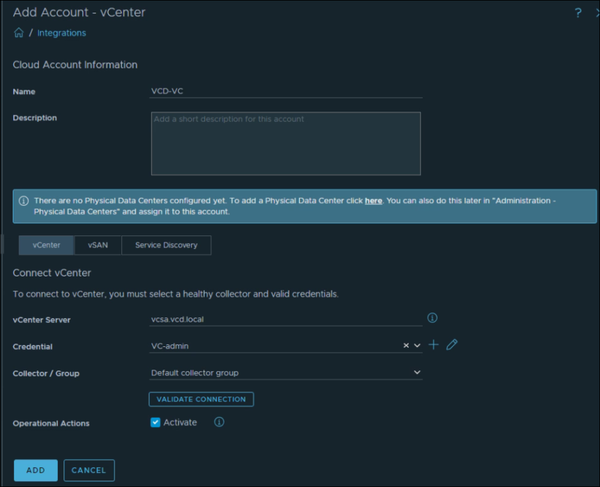
Task: Switch to the vSAN tab
Action: coord(98,245)
